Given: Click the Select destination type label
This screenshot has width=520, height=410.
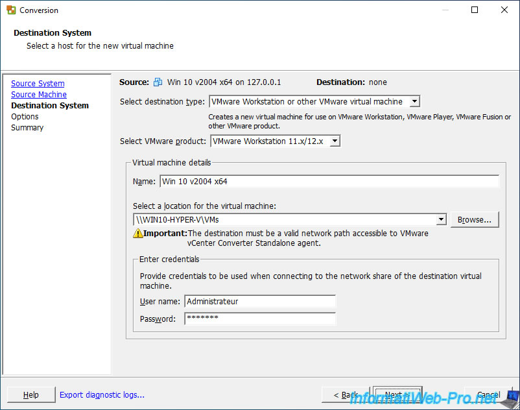Looking at the screenshot, I should point(163,101).
